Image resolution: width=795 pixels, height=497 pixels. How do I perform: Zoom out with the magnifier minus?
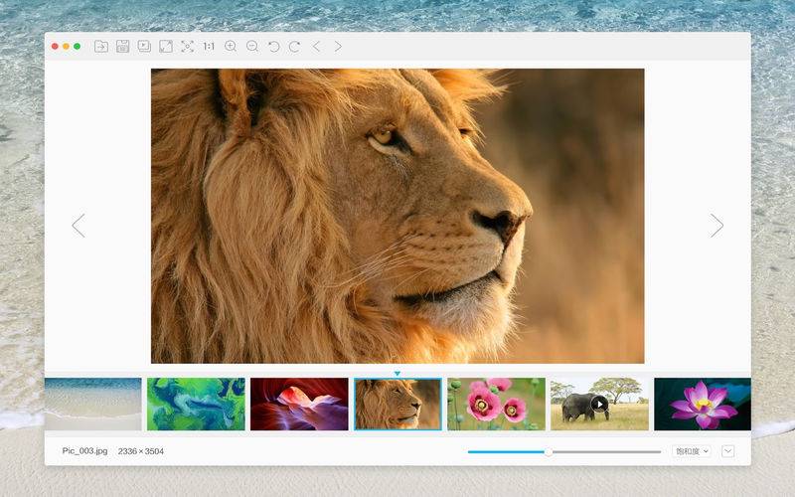(252, 47)
